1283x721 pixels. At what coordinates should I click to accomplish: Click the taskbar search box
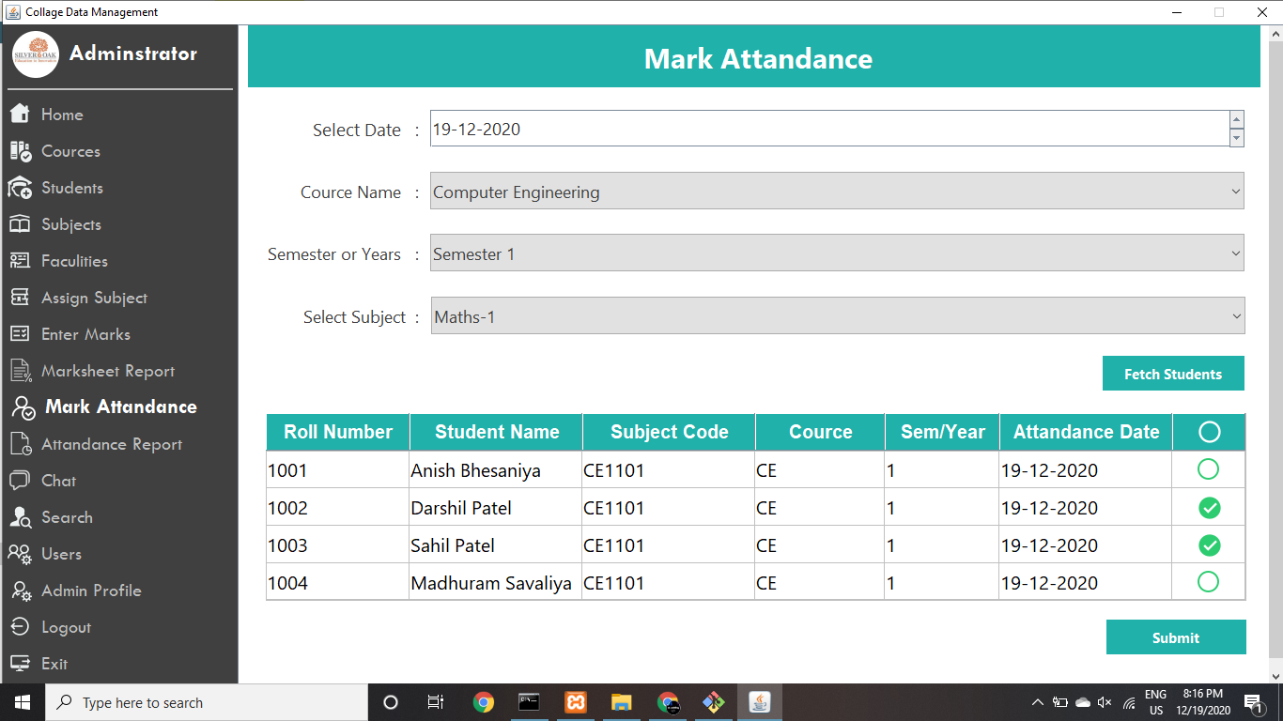207,702
